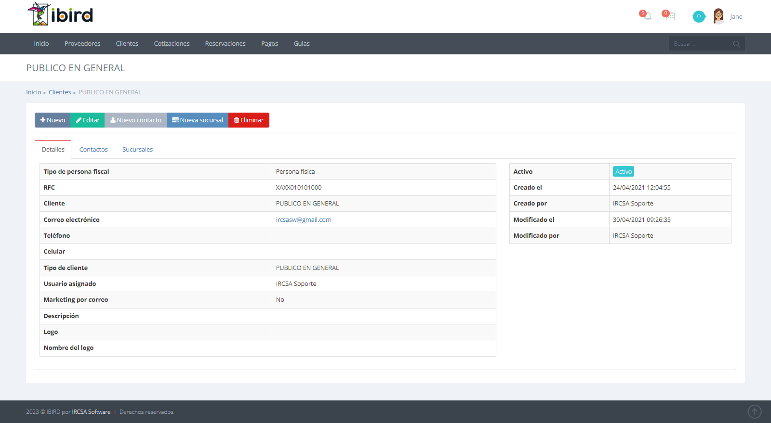771x423 pixels.
Task: Open the Guías menu
Action: 302,43
